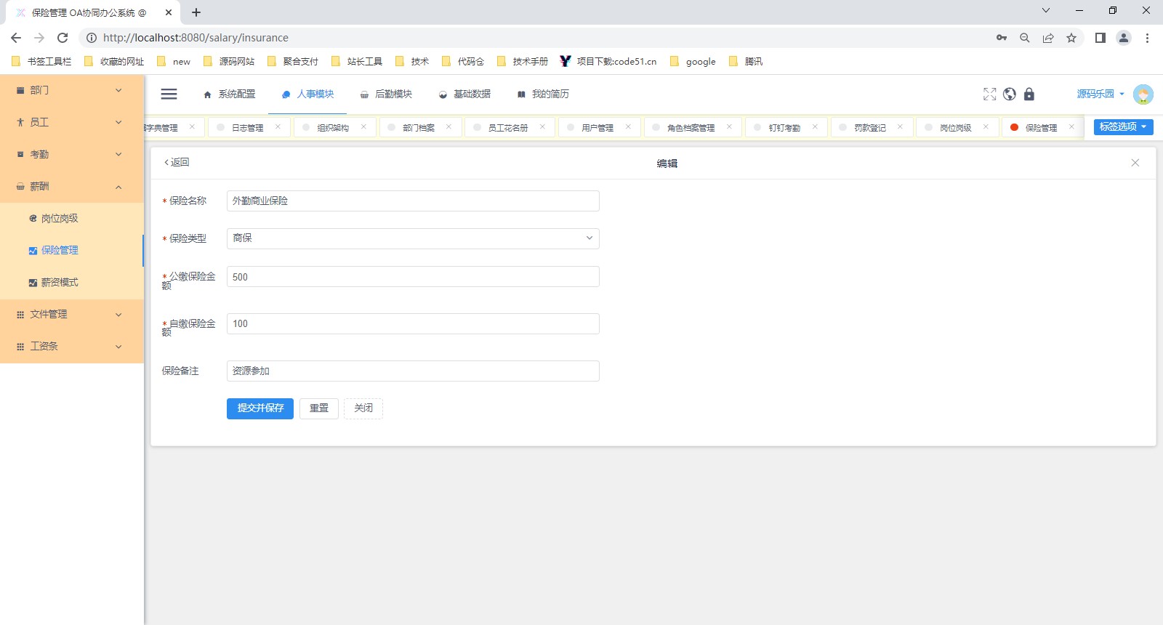Reload the page in browser

63,38
